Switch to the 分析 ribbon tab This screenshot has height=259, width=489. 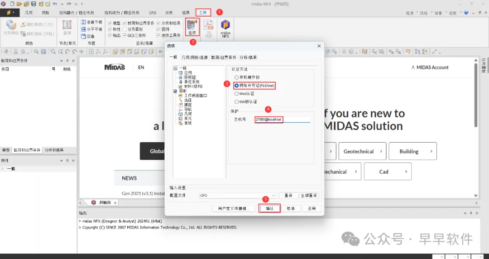click(169, 13)
